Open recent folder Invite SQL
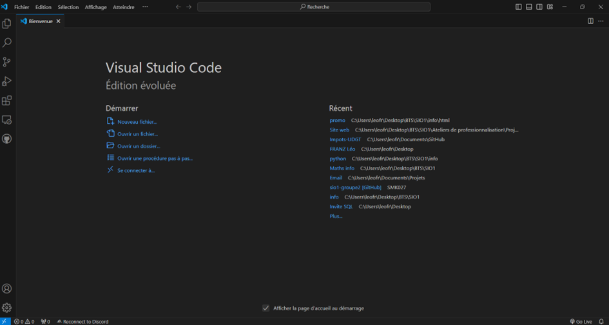 pyautogui.click(x=341, y=206)
